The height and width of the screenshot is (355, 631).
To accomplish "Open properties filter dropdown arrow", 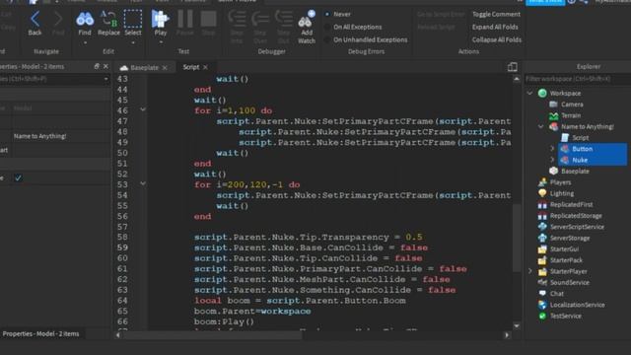I will (105, 79).
